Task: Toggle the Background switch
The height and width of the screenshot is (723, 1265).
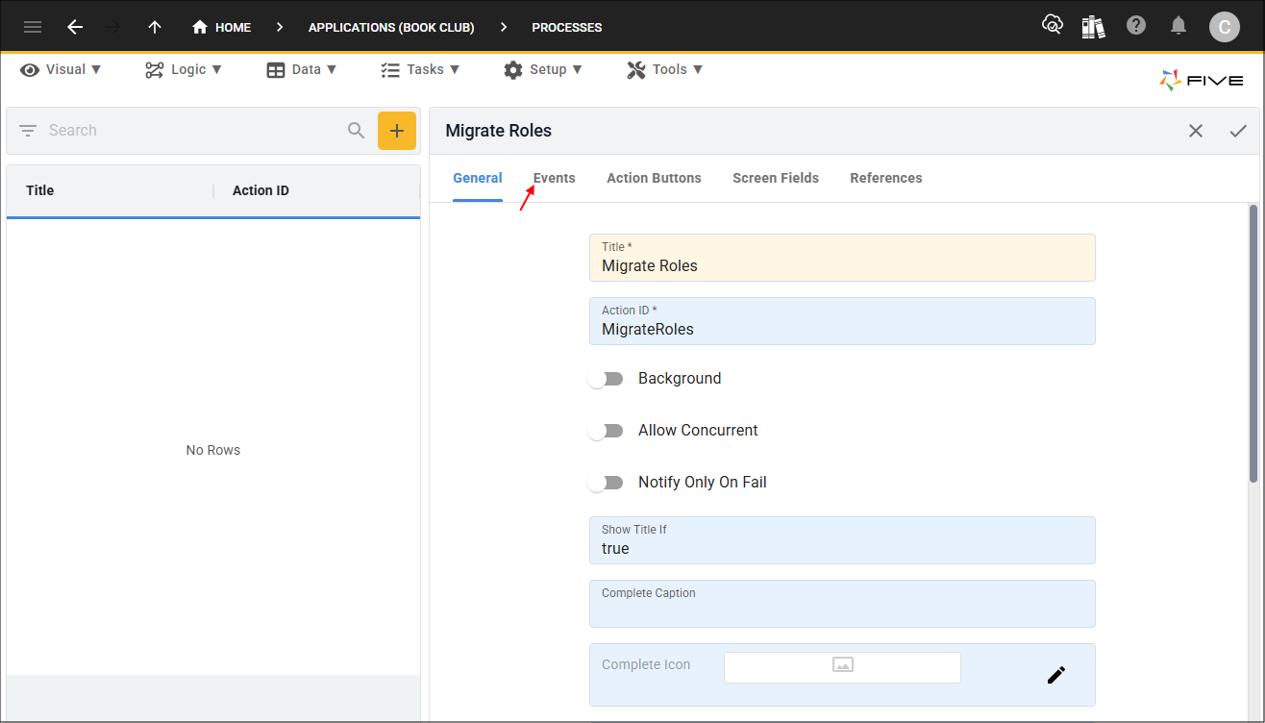Action: 606,379
